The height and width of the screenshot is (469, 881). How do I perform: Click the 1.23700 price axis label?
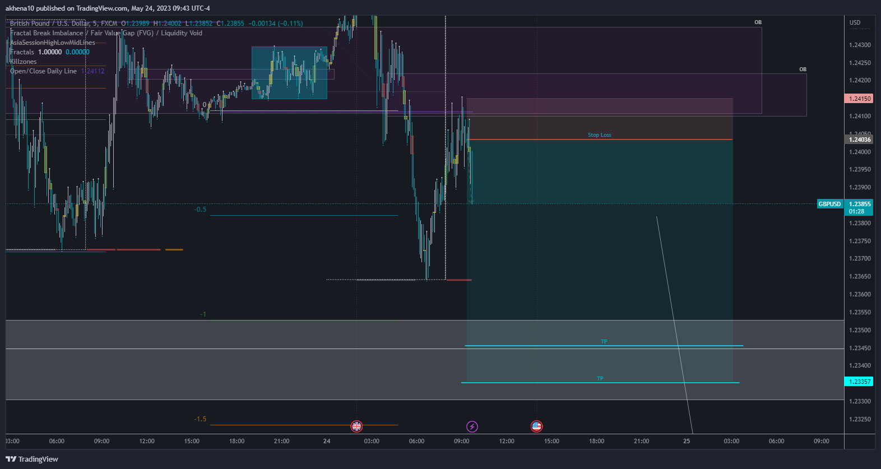click(x=860, y=259)
